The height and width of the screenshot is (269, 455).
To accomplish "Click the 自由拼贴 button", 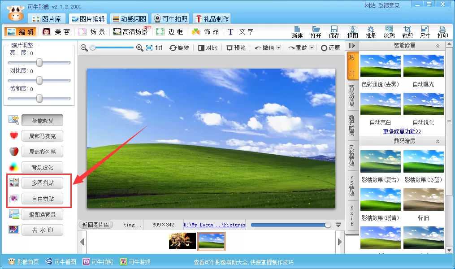I will coord(43,199).
